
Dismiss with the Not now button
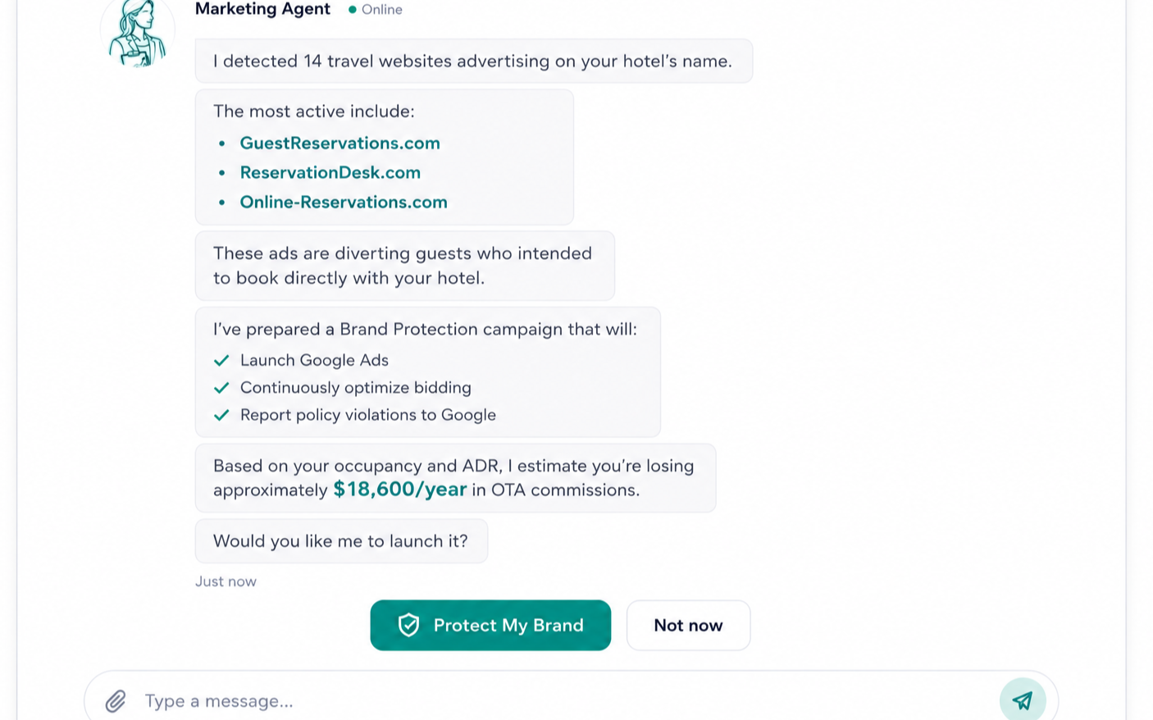click(688, 626)
